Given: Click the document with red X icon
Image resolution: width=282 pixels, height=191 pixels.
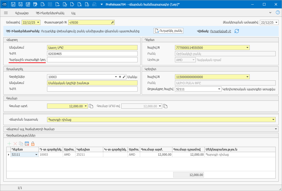Looking at the screenshot, I should (80, 4).
